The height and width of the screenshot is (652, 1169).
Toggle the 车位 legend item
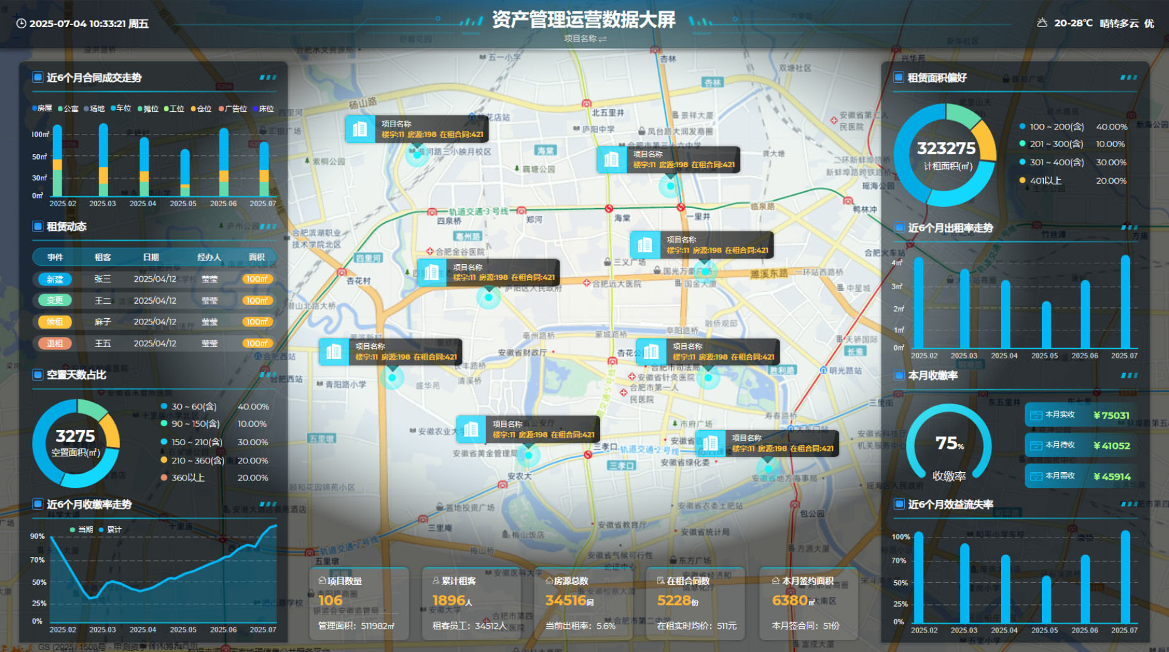click(x=121, y=108)
